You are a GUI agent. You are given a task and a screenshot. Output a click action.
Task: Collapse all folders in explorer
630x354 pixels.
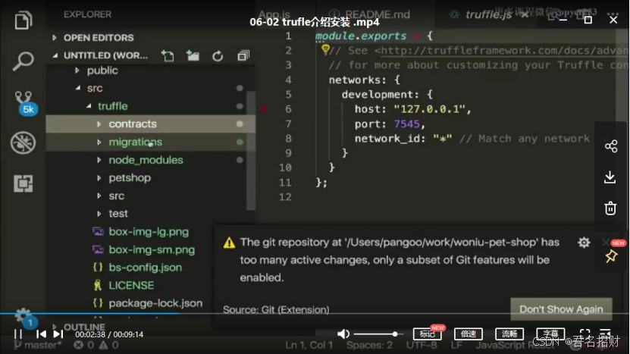point(243,55)
